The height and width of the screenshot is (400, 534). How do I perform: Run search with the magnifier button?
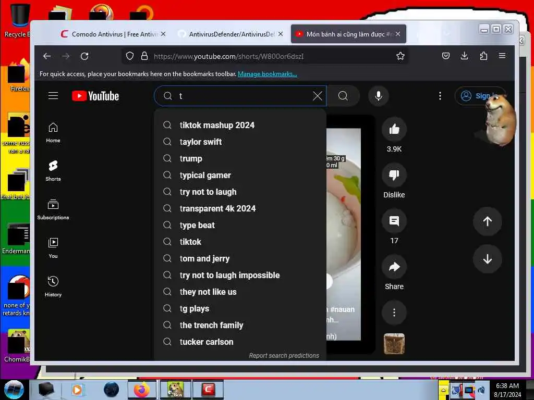[343, 96]
